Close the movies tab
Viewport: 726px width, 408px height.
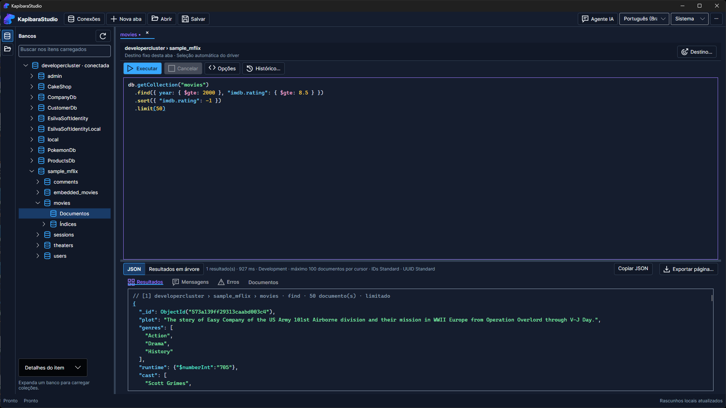147,33
